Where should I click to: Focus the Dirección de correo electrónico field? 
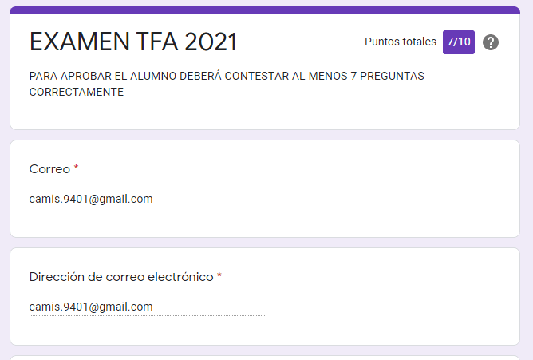[x=147, y=307]
